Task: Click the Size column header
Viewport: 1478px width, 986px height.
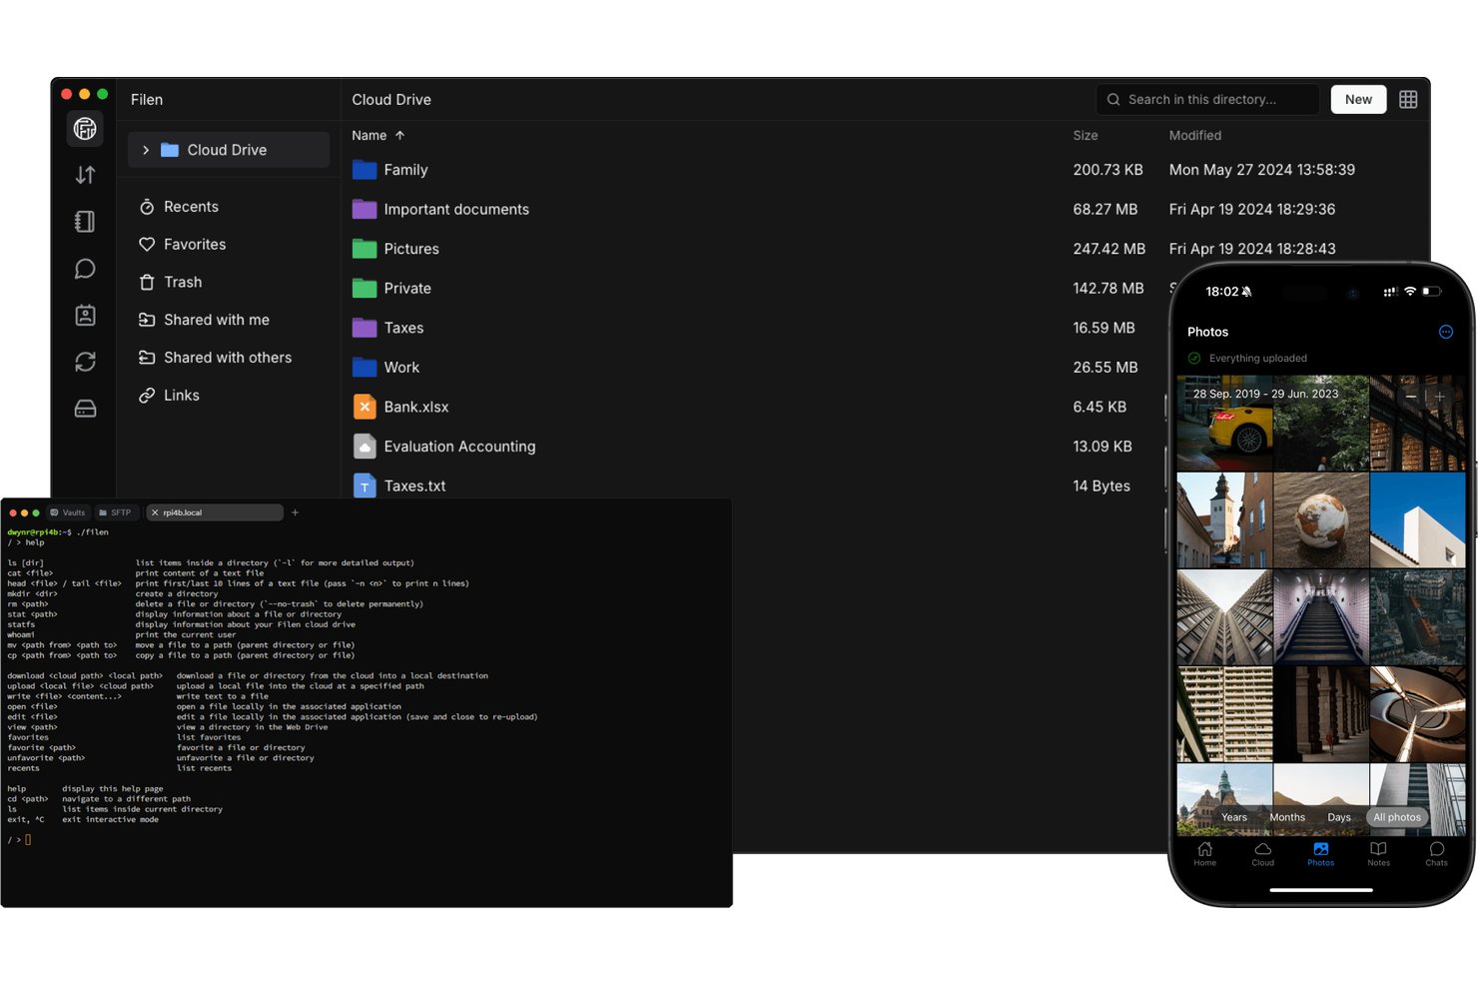Action: [1086, 135]
